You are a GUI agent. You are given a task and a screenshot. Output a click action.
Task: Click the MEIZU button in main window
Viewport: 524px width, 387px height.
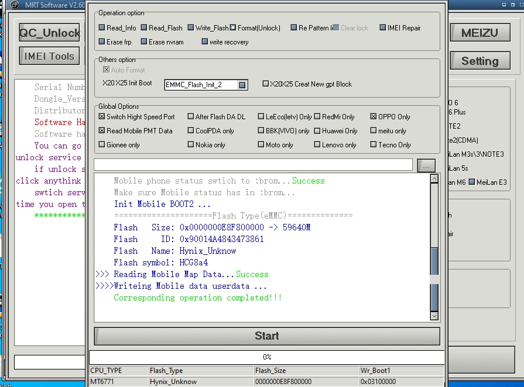480,32
